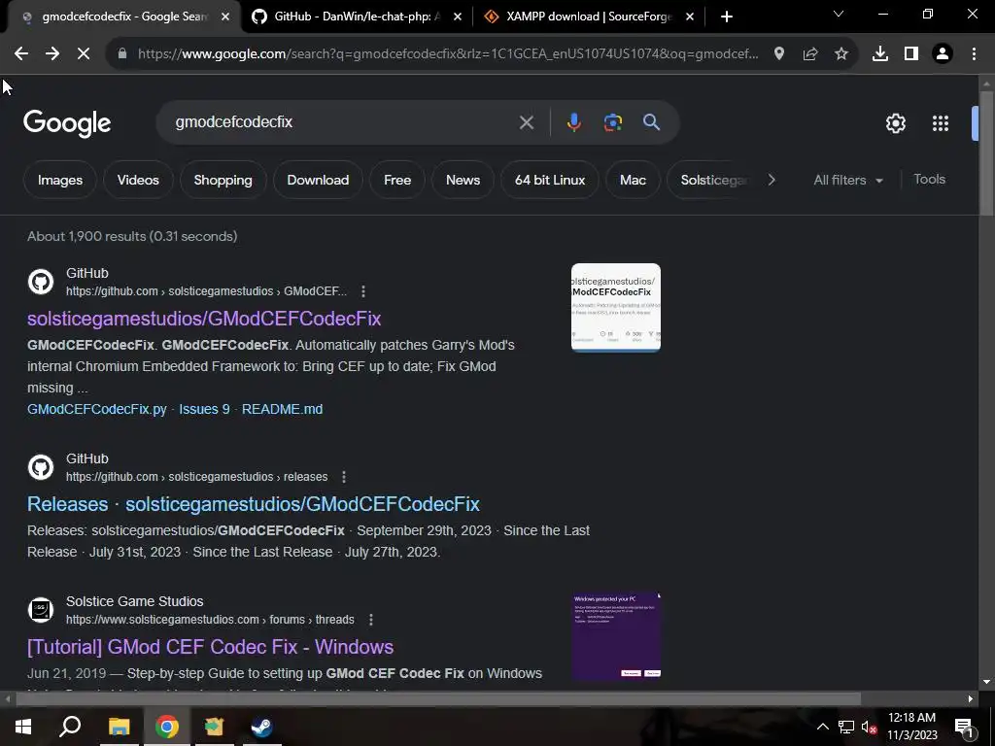Open a new tab with plus button

(727, 17)
